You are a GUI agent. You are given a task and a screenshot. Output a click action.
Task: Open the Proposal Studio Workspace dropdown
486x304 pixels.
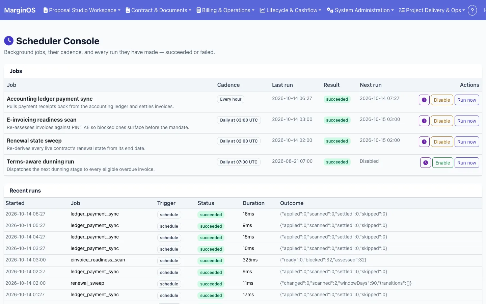coord(82,10)
